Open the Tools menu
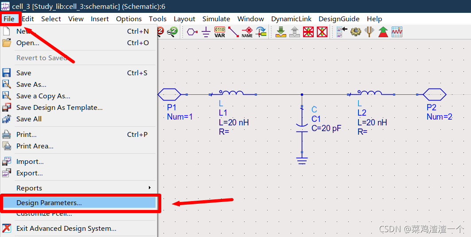The width and height of the screenshot is (471, 237). [158, 19]
